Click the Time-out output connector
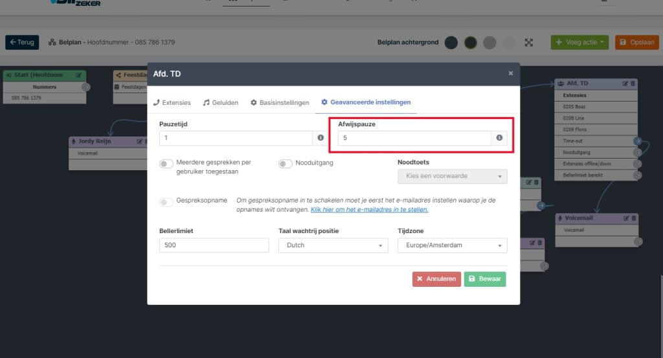This screenshot has height=358, width=663. tap(637, 140)
